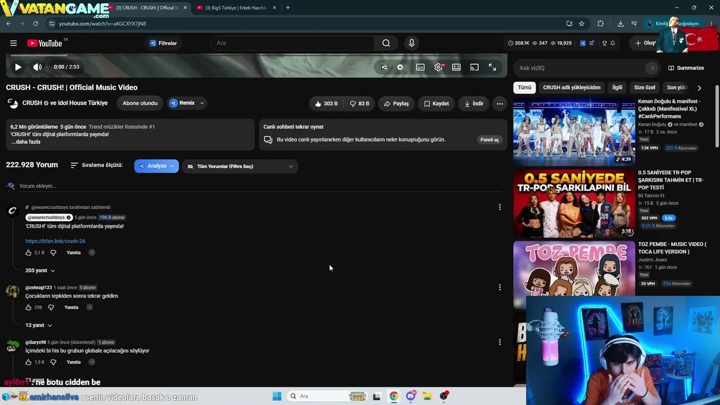Image resolution: width=720 pixels, height=405 pixels.
Task: Click the vidIQ Summarize button
Action: click(x=686, y=68)
